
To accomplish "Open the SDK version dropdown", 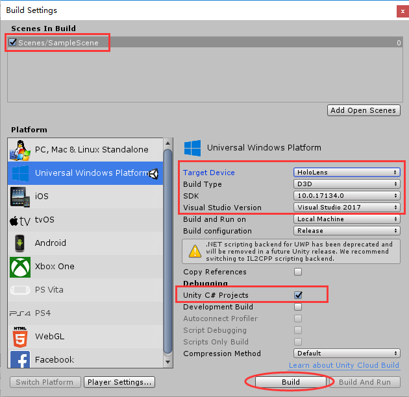I will [347, 195].
